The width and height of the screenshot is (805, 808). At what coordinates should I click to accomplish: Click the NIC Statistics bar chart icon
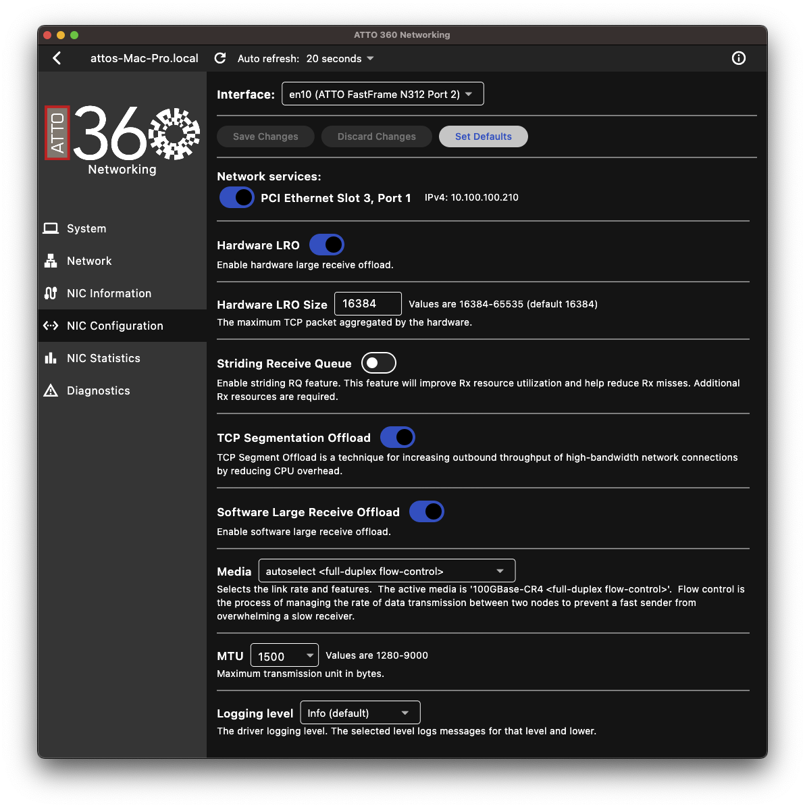tap(51, 358)
